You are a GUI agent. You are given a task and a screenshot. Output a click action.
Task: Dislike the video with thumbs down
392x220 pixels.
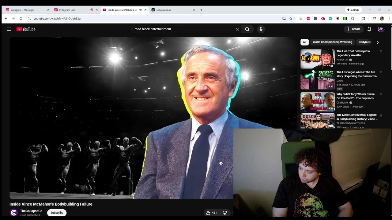point(225,213)
